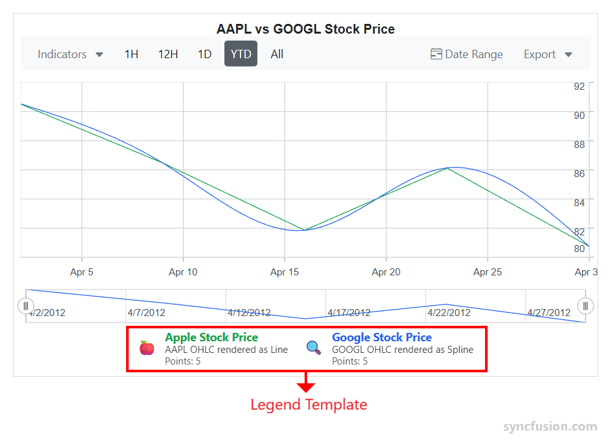Screen dimensions: 615x446
Task: Switch to the 1H period tab
Action: tap(131, 54)
